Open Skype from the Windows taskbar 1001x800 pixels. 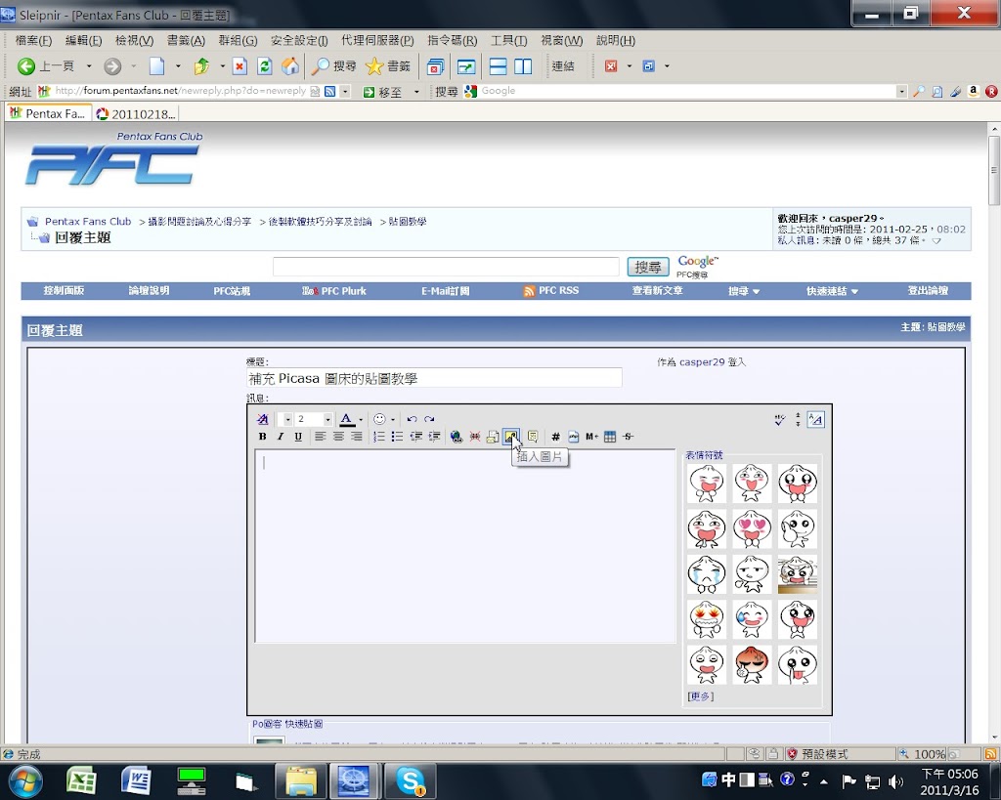[x=410, y=780]
